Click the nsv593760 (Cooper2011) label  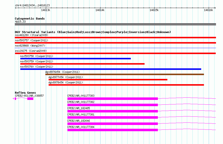[37, 67]
